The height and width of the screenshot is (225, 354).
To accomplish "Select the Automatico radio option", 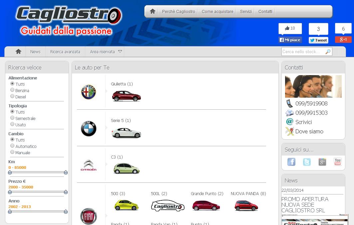I will [x=12, y=146].
